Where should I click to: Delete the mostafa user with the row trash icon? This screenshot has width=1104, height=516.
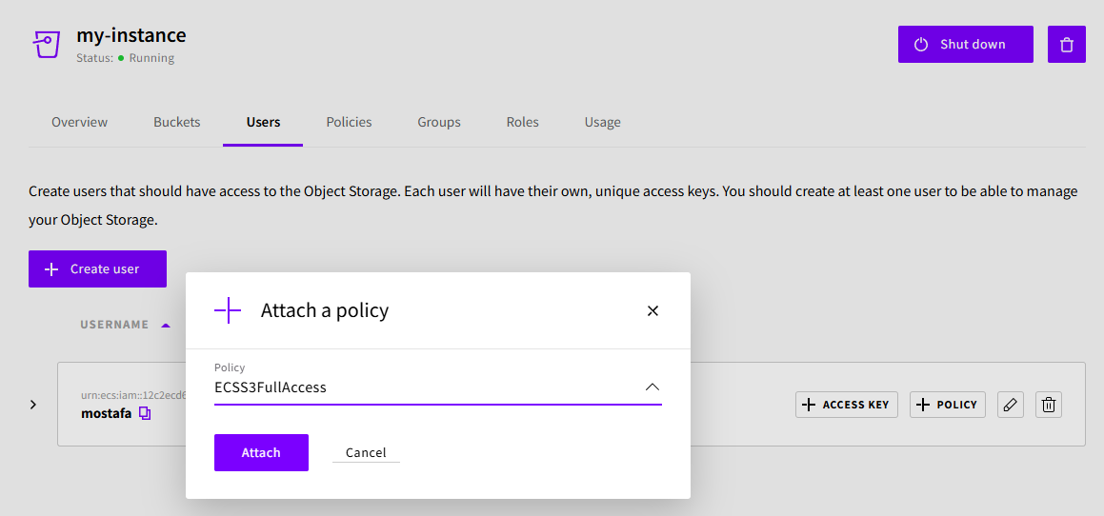click(1049, 405)
